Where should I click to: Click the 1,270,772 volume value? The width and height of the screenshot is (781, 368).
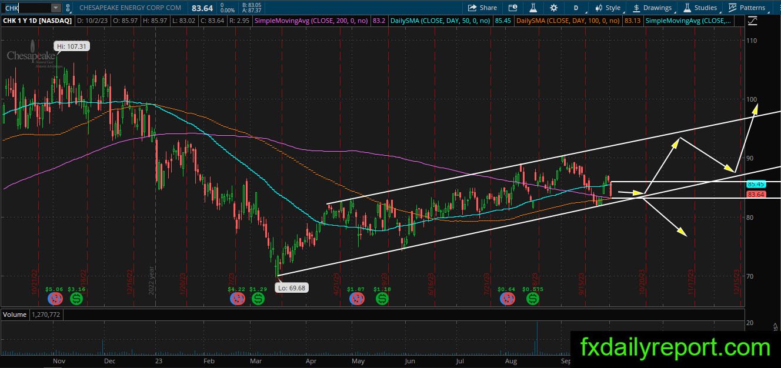click(46, 315)
